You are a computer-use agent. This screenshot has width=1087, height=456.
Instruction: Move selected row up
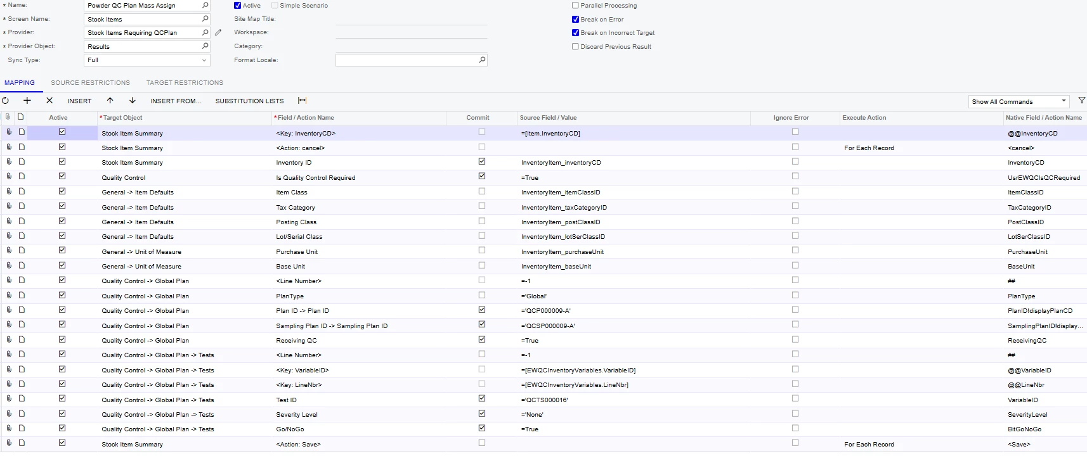tap(110, 101)
